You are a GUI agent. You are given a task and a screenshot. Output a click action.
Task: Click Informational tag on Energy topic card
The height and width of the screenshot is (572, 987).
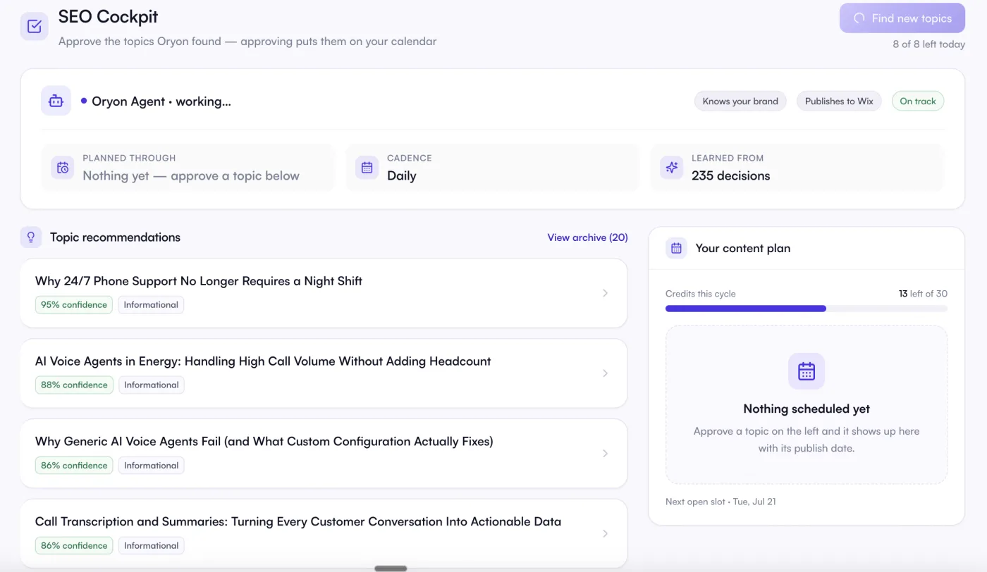(151, 385)
